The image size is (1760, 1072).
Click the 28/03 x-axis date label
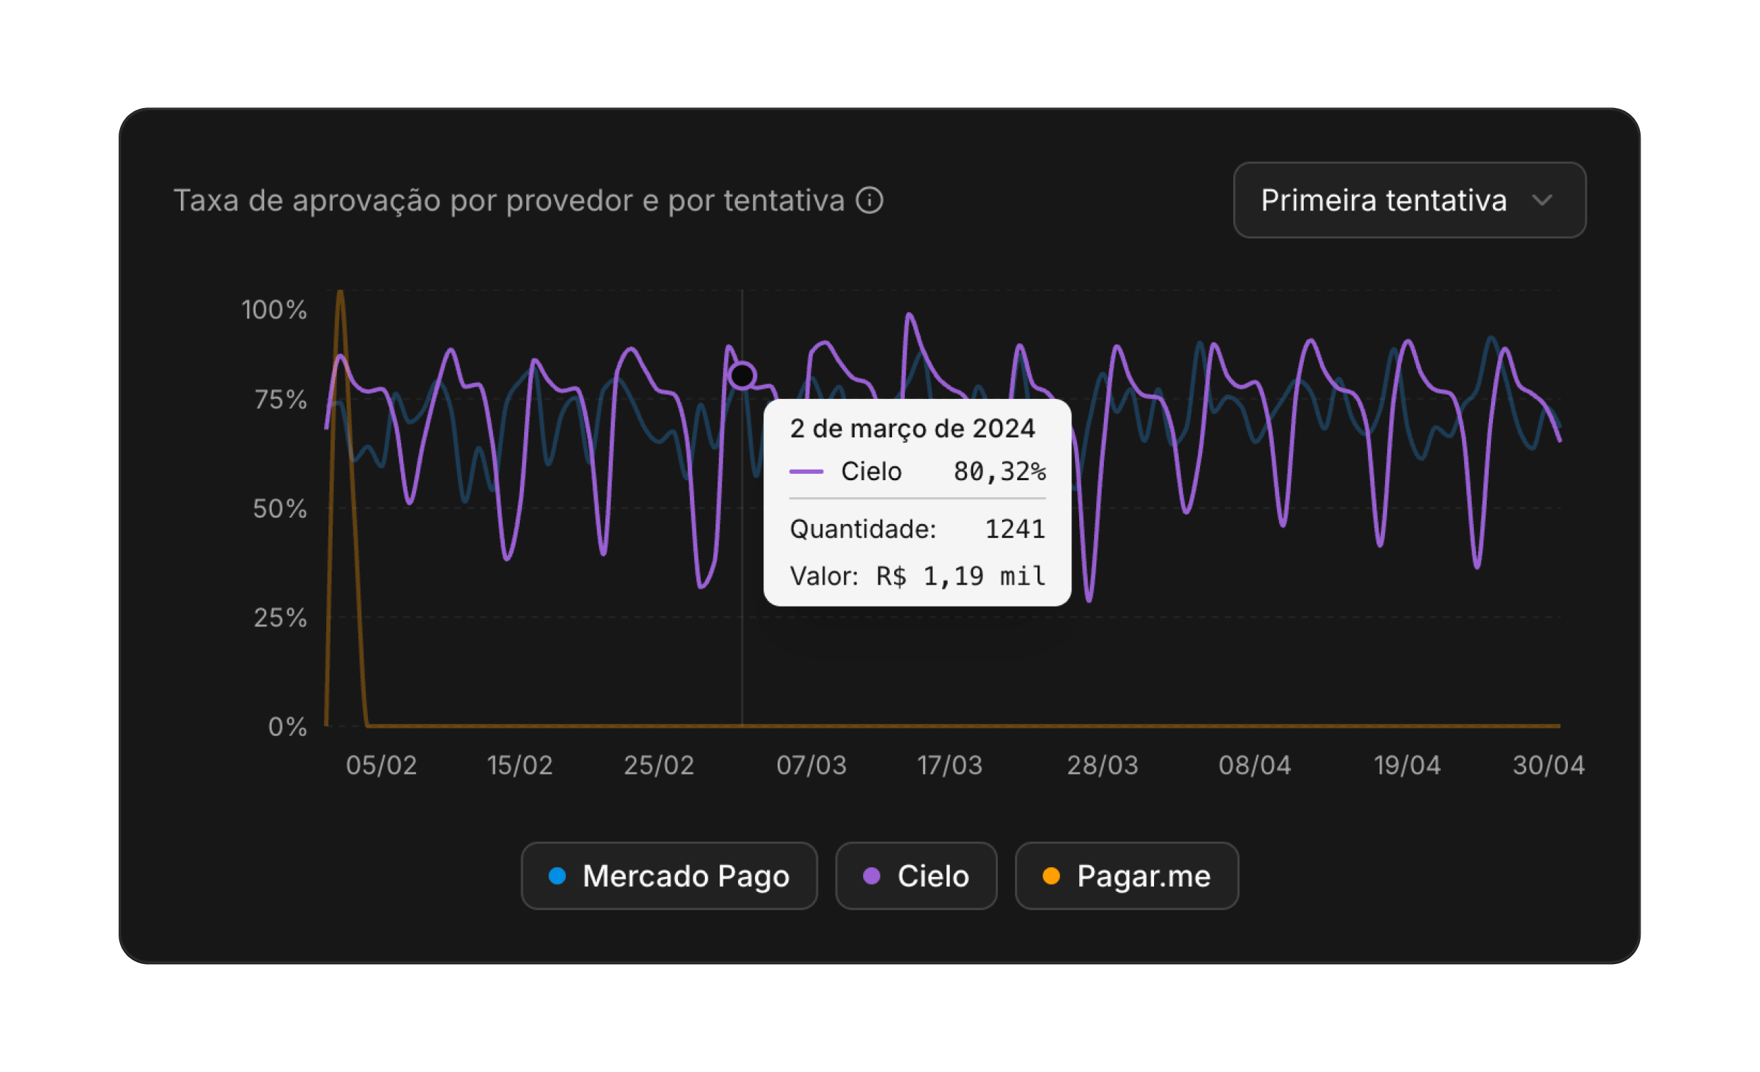click(1103, 766)
